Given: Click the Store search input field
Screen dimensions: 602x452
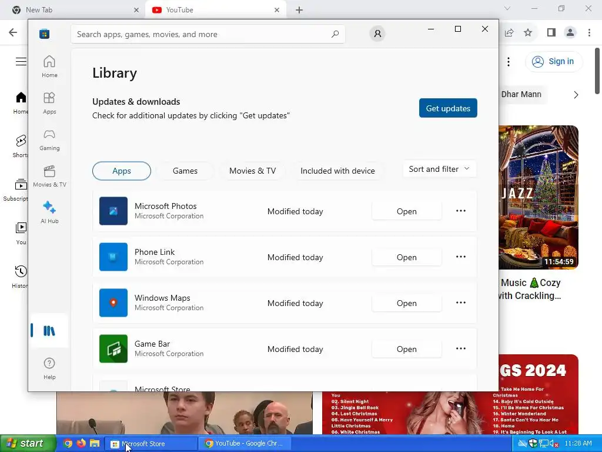Looking at the screenshot, I should [x=208, y=34].
